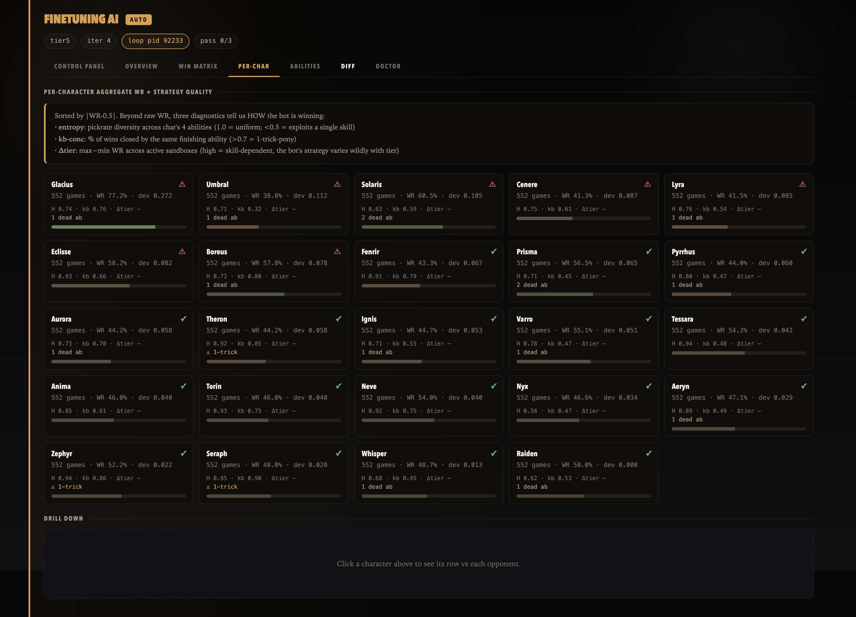Click the Glacius win-rate bar
856x617 pixels.
tap(118, 227)
